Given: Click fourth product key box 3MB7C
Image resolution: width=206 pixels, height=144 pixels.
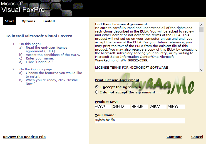Looking at the screenshot, I should click(x=158, y=106).
